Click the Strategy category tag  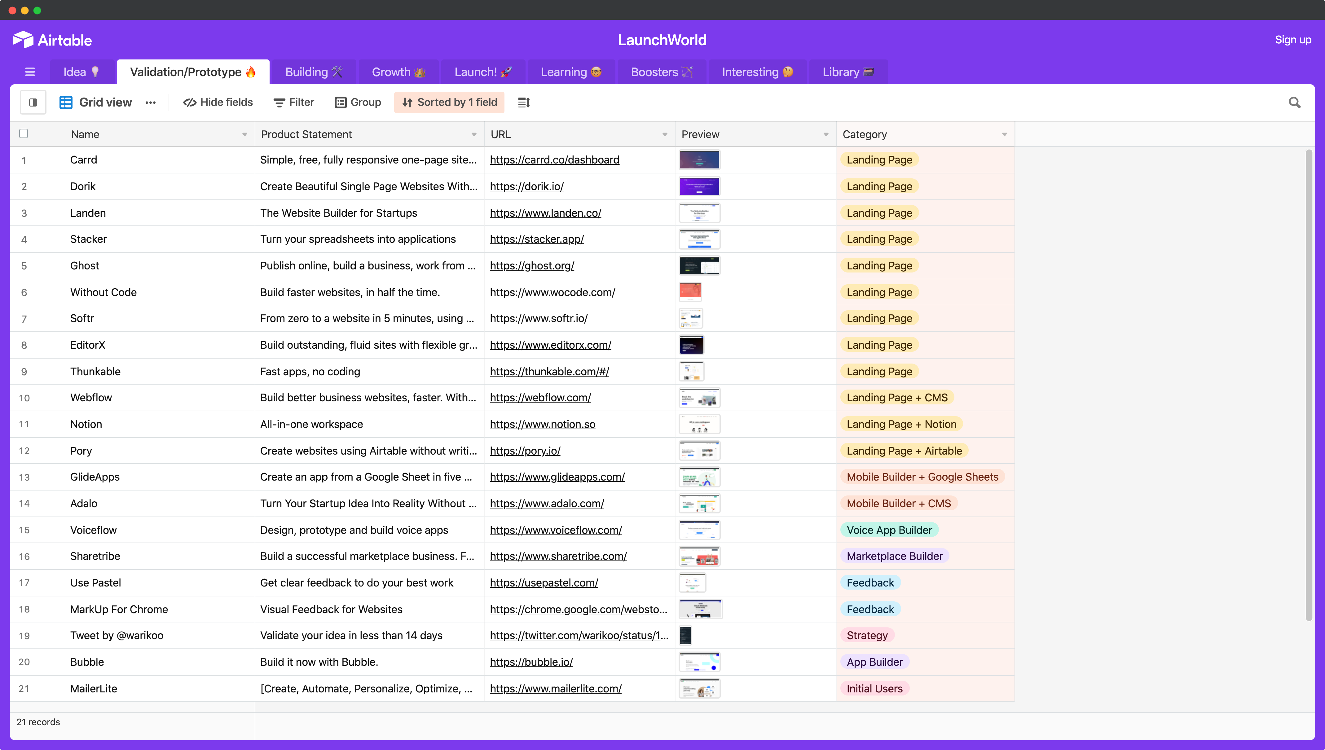click(867, 636)
